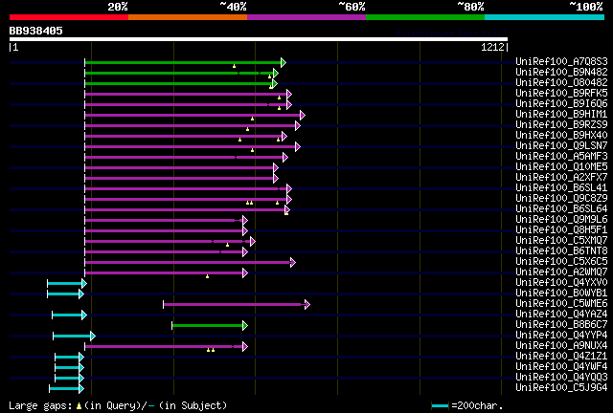Select the UniRef100_C5J9G4 label
Viewport: 613px width, 413px height.
pos(561,388)
